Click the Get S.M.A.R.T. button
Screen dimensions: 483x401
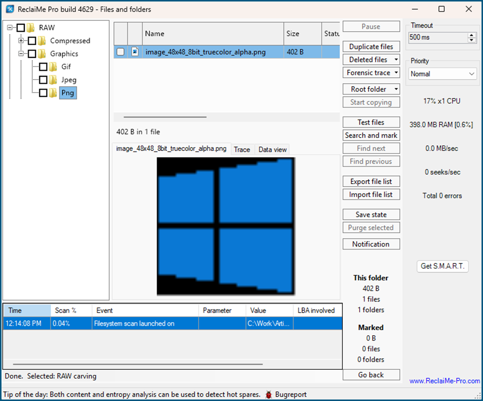click(443, 266)
